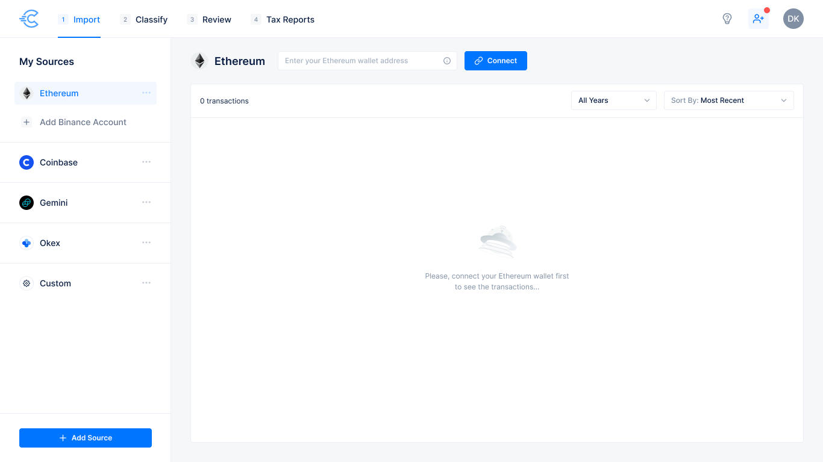
Task: Select the Custom source in the sidebar
Action: pos(54,283)
